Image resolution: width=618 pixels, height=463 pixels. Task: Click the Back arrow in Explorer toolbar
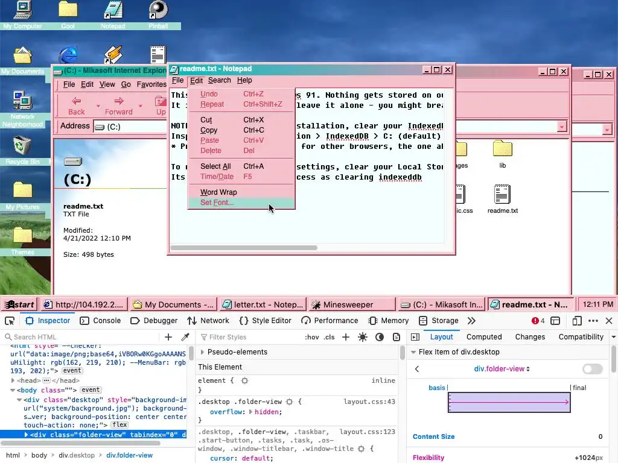point(77,106)
